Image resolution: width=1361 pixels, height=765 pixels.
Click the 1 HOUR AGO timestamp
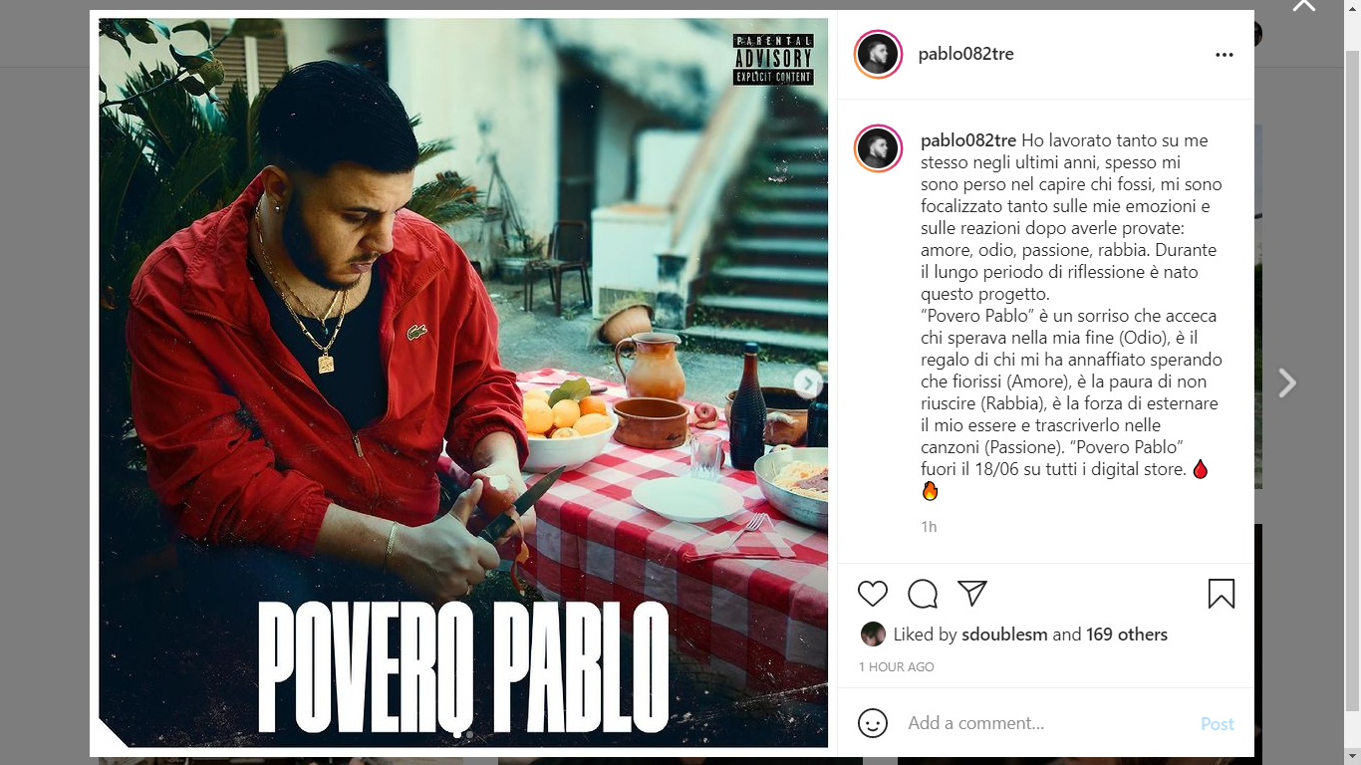click(897, 667)
